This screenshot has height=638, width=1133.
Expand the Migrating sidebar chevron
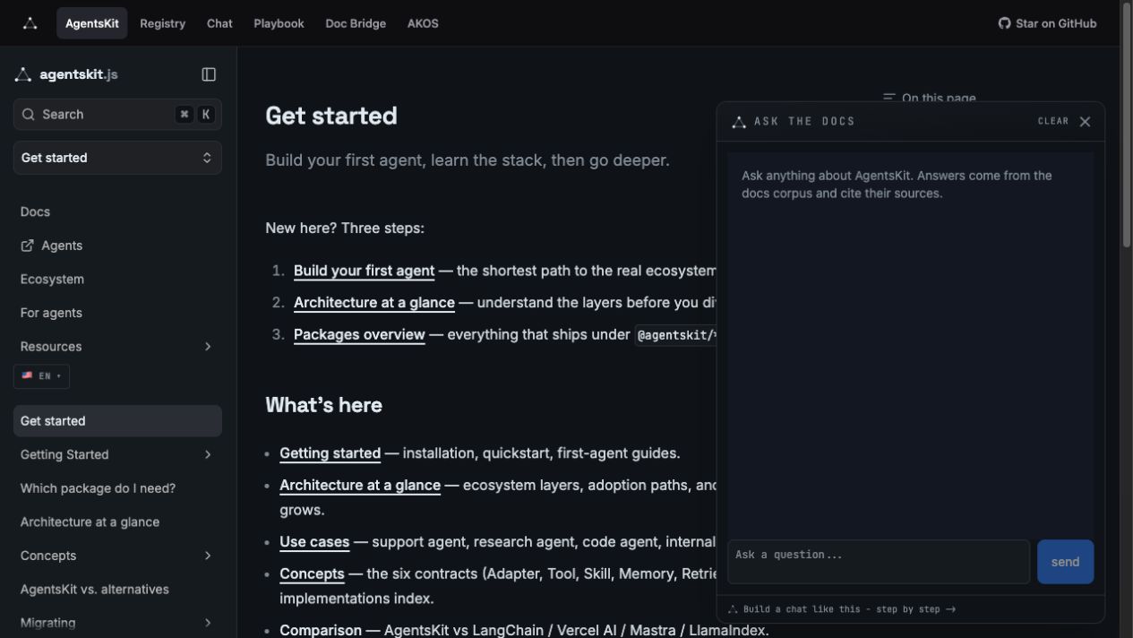click(x=208, y=623)
